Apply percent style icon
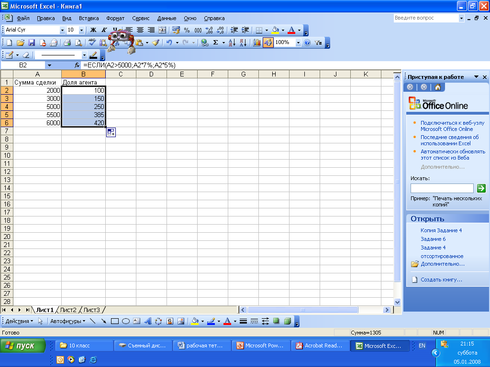The width and height of the screenshot is (490, 367). [187, 30]
